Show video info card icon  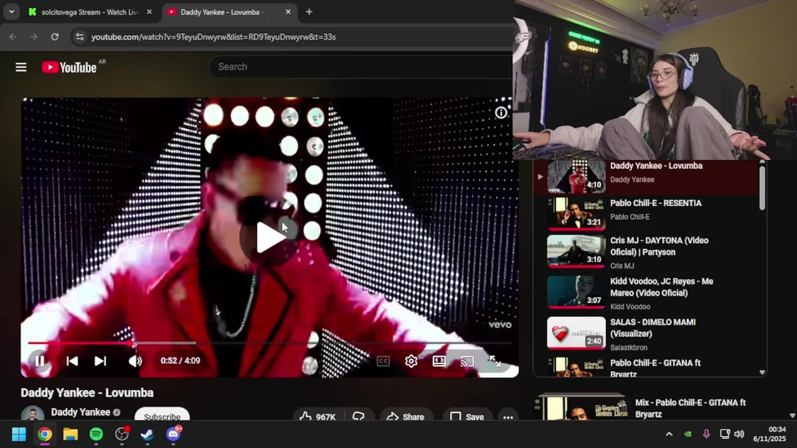coord(501,113)
